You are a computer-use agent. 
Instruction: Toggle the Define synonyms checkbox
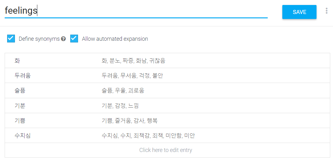click(x=11, y=39)
